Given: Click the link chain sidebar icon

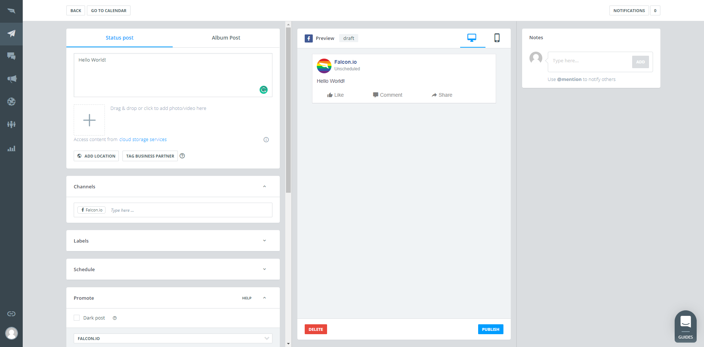Looking at the screenshot, I should (x=11, y=314).
